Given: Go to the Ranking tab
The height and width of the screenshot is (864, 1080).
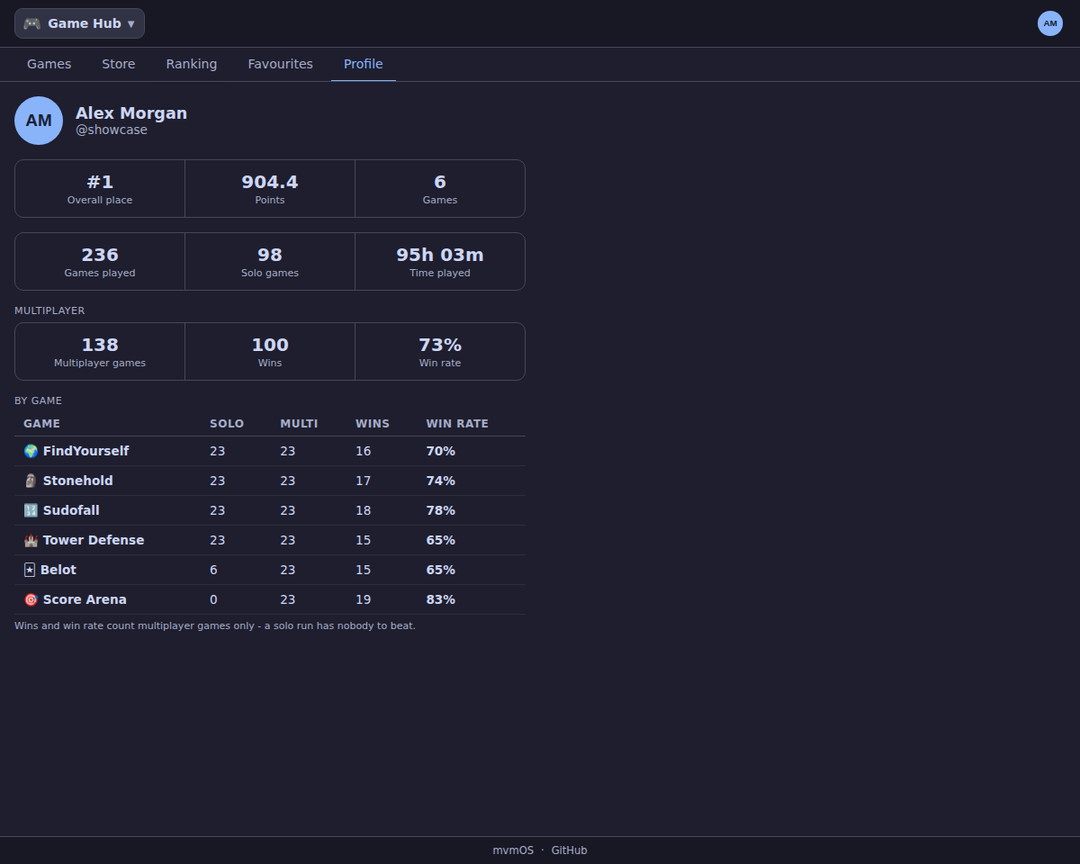Looking at the screenshot, I should 192,64.
